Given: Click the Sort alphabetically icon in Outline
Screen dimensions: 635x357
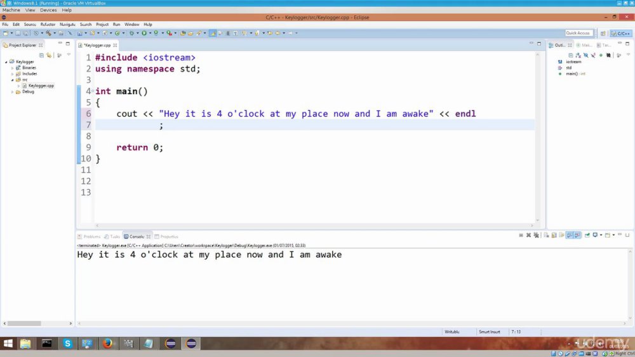Looking at the screenshot, I should [x=578, y=55].
